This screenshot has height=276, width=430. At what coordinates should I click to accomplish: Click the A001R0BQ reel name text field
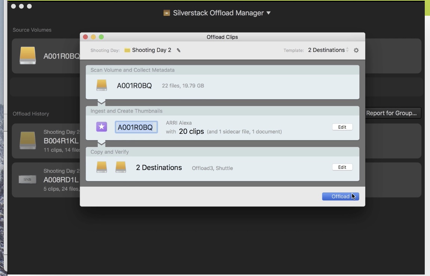[x=136, y=128]
